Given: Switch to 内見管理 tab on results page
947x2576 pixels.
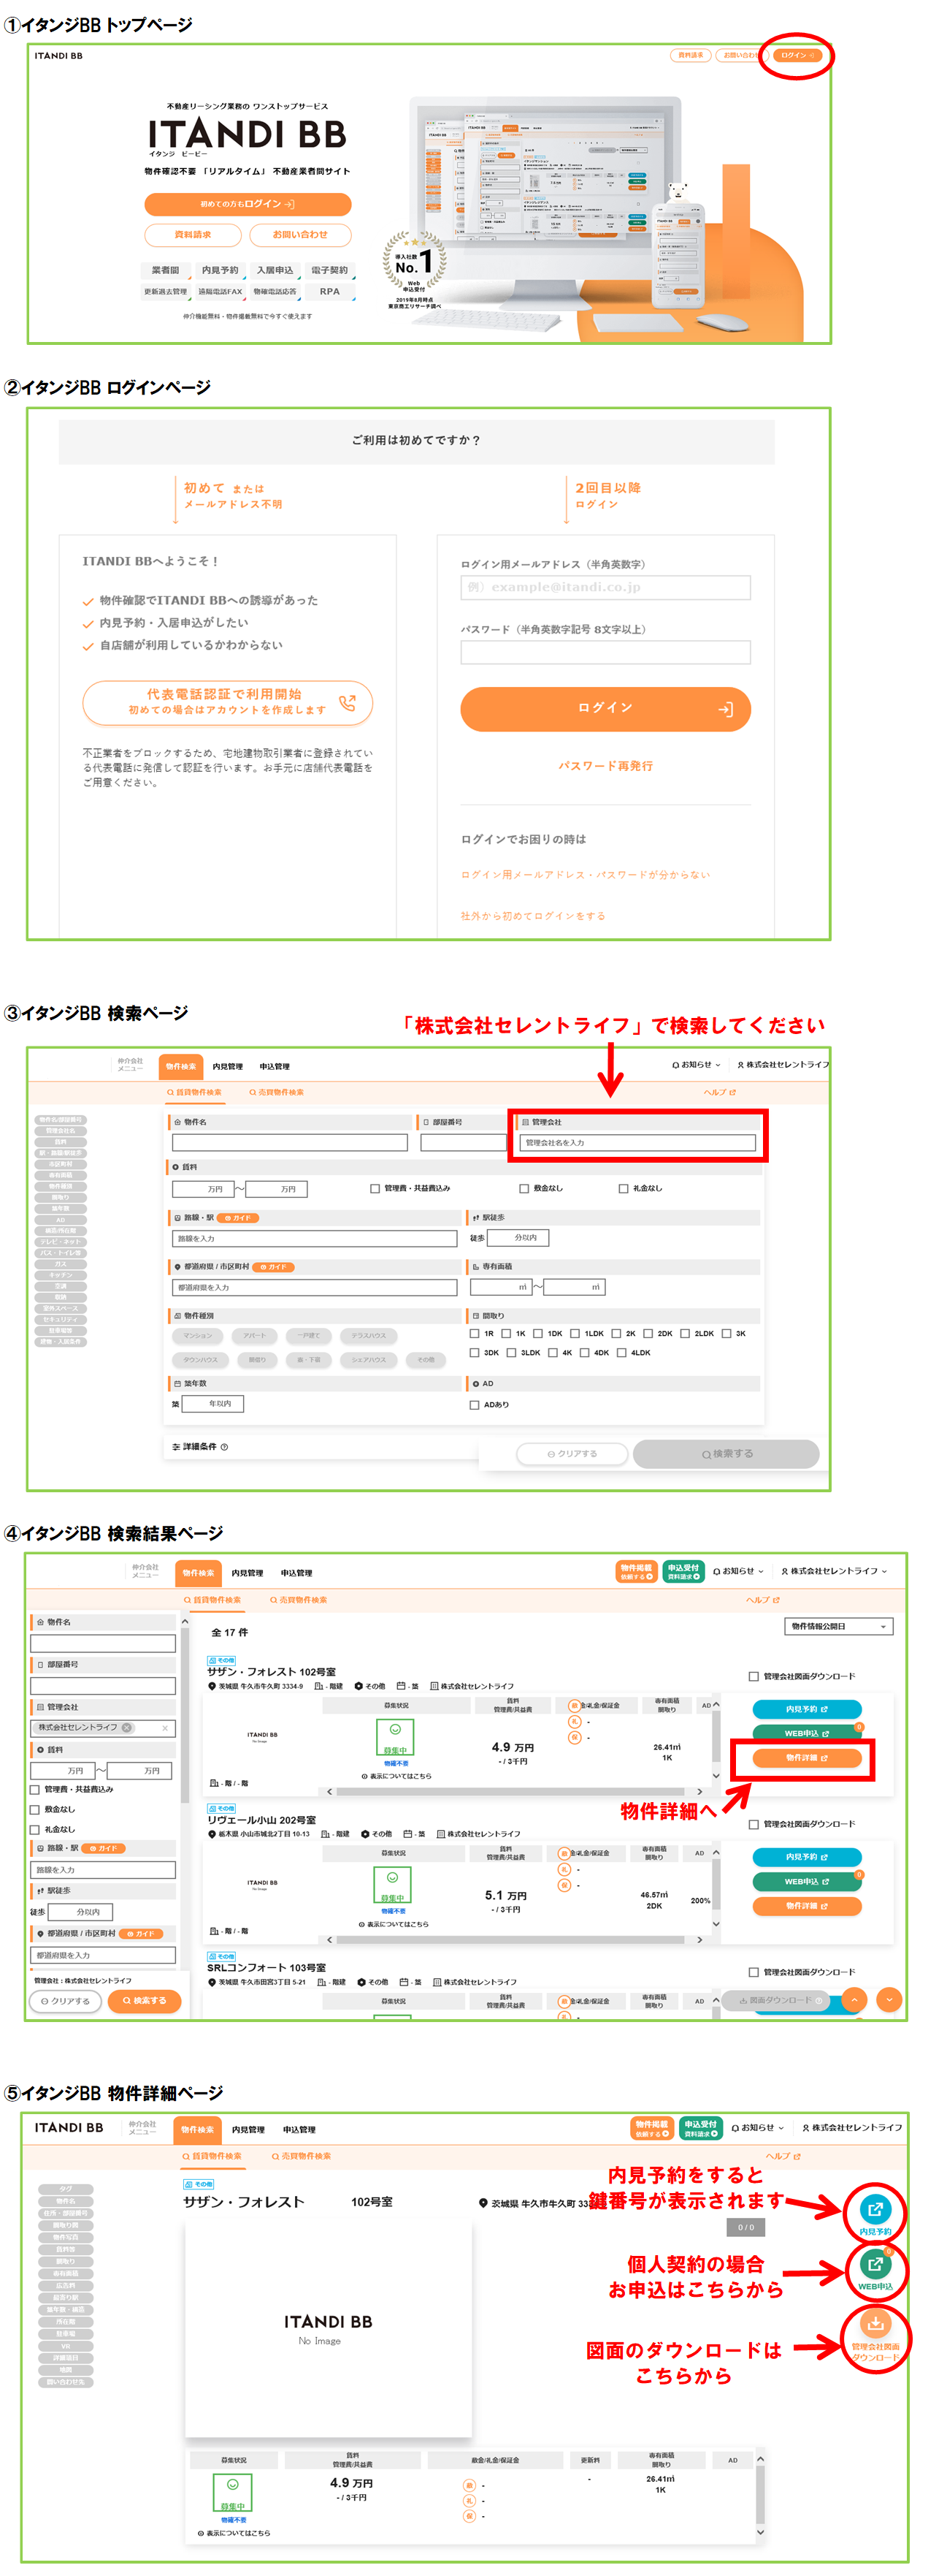Looking at the screenshot, I should tap(247, 1572).
